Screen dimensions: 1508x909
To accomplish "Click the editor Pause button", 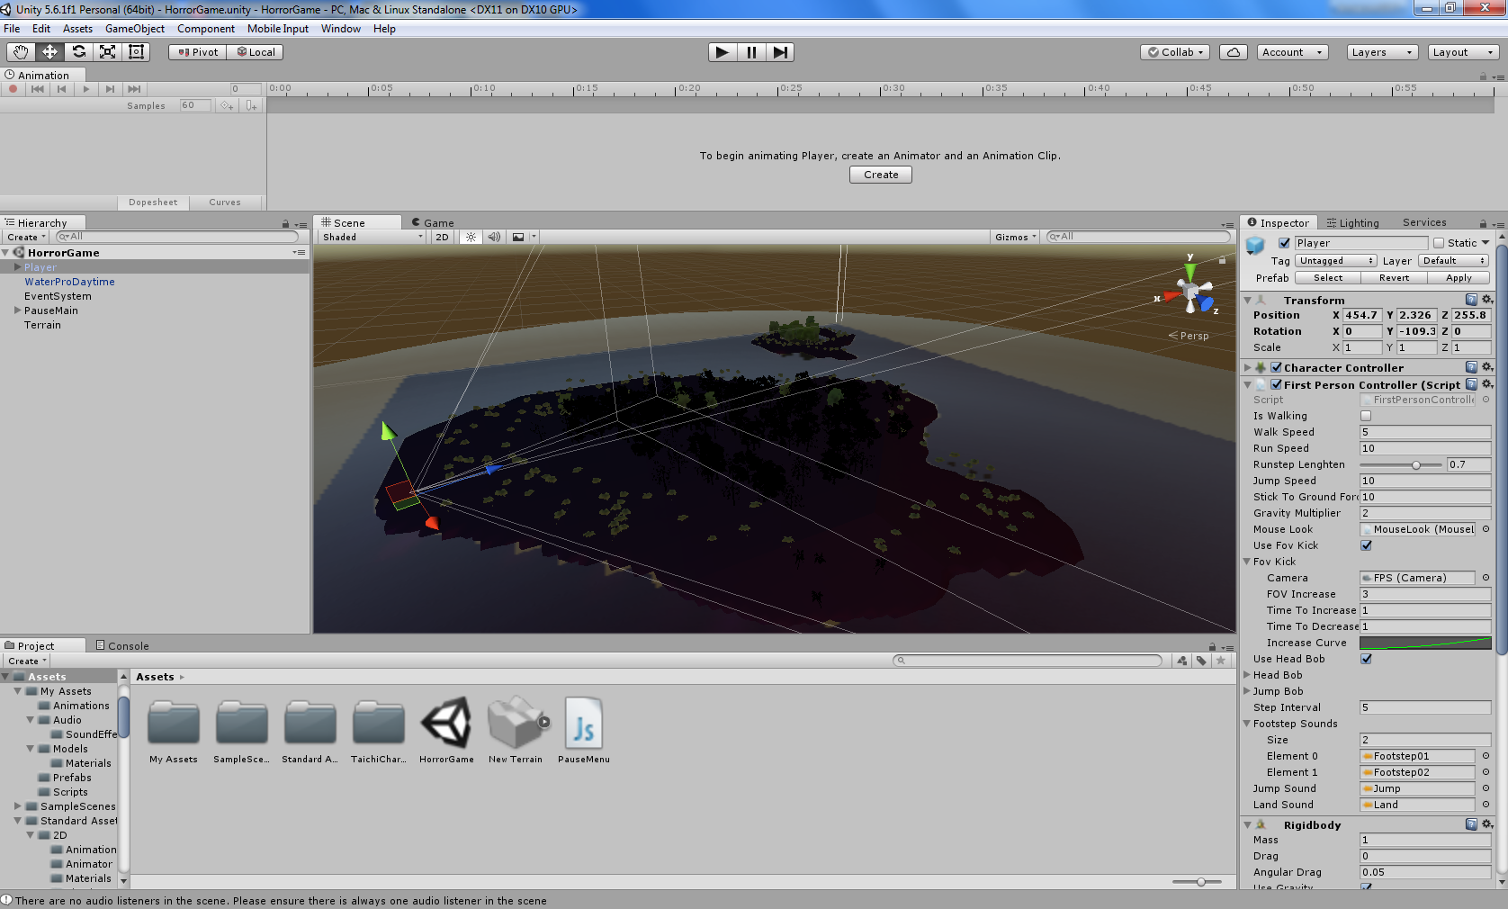I will 751,52.
